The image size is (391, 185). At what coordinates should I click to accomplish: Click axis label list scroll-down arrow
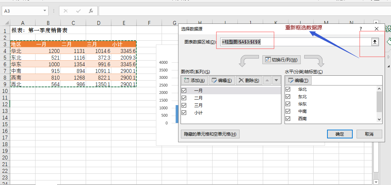tap(379, 119)
